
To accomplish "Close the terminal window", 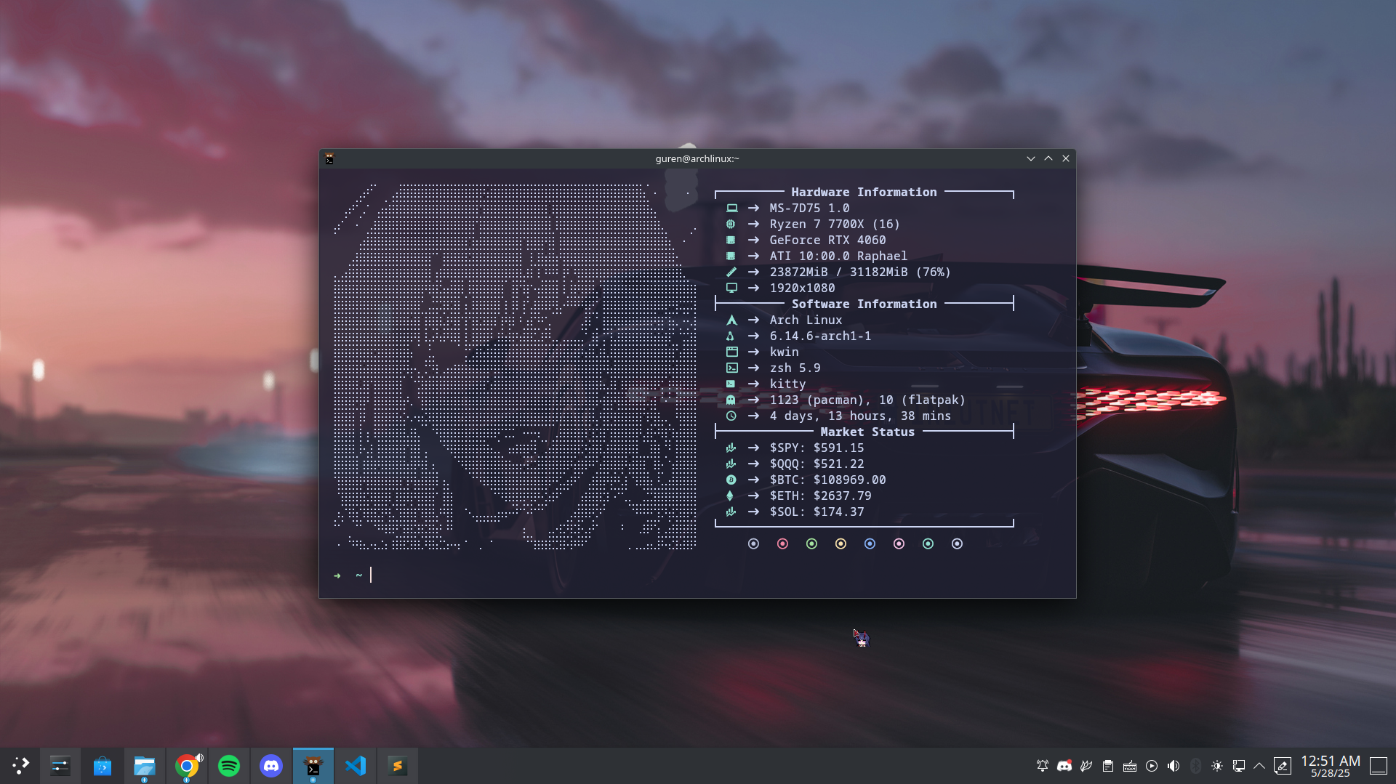I will (x=1066, y=158).
